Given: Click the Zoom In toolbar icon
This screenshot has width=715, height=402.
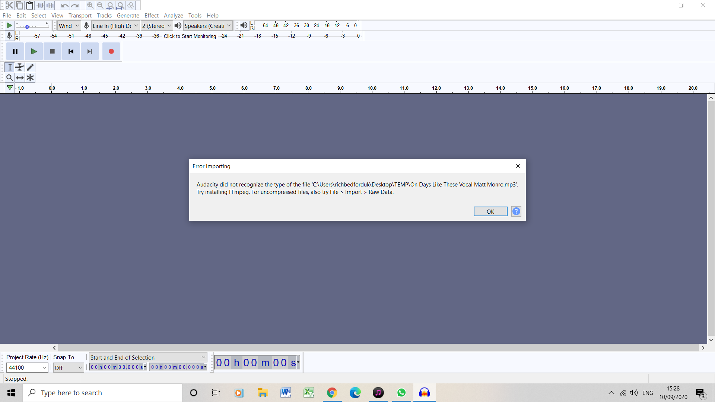Looking at the screenshot, I should click(90, 5).
